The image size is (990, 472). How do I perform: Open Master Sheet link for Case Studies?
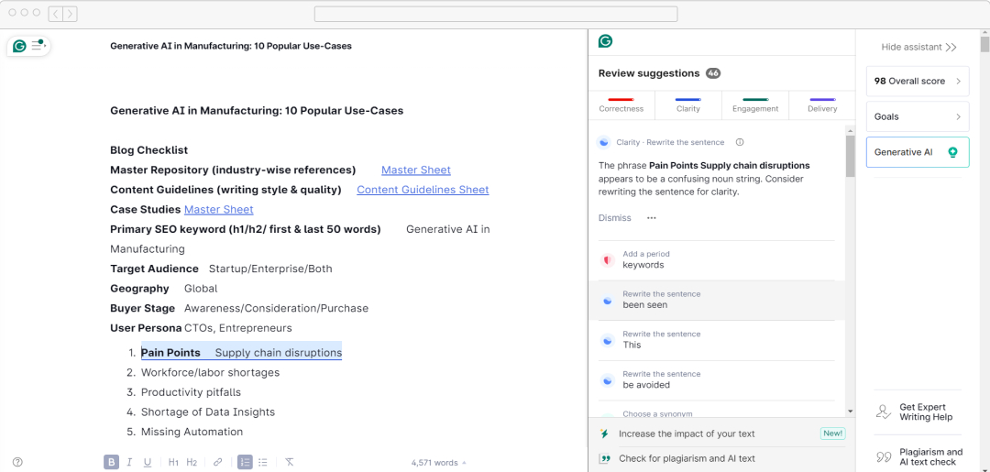click(x=218, y=209)
